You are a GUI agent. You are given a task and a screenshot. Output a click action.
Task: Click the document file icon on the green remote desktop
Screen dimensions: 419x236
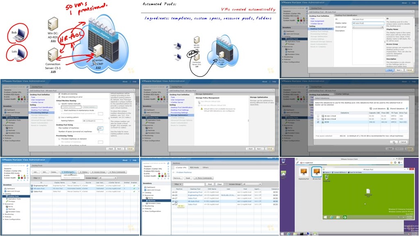click(x=368, y=191)
